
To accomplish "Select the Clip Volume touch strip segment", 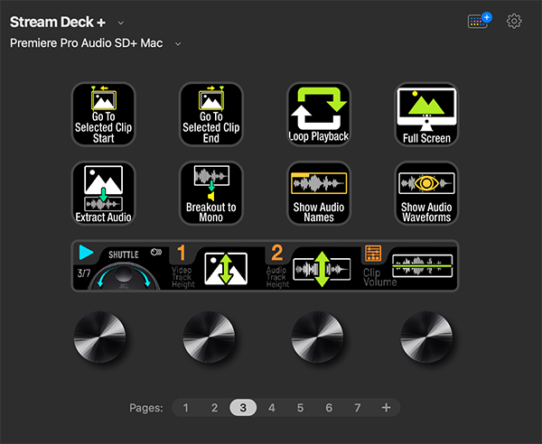I will [409, 266].
